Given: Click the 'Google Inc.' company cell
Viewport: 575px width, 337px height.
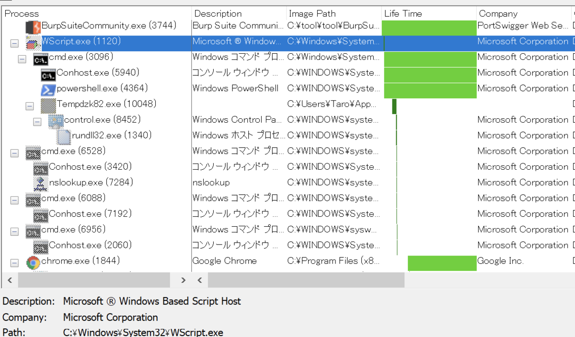Looking at the screenshot, I should click(501, 261).
